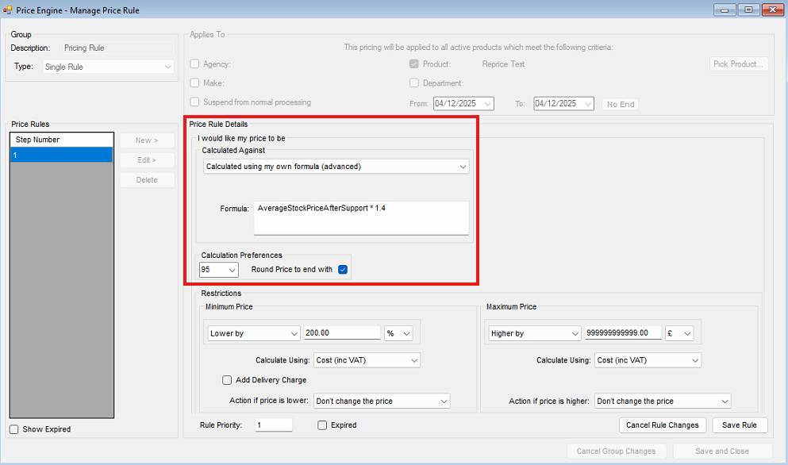Screen dimensions: 788x465
Task: Click the Description field
Action: (118, 48)
